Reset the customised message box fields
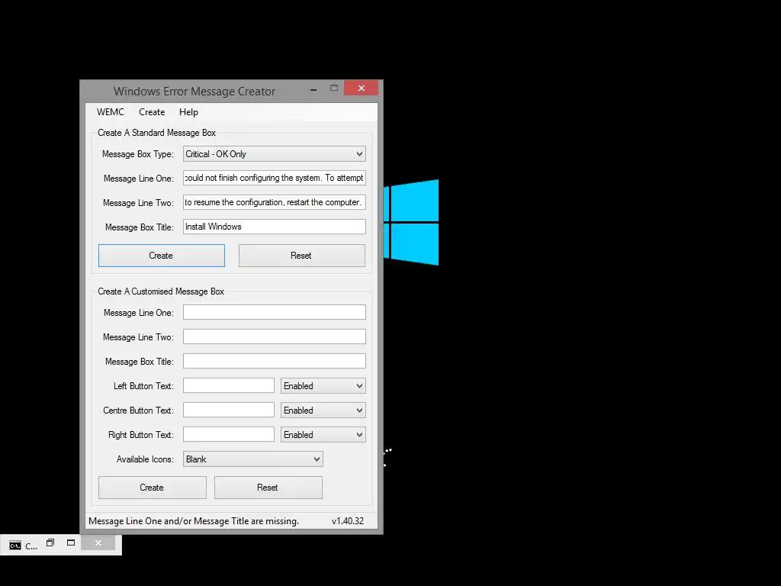 [x=268, y=488]
